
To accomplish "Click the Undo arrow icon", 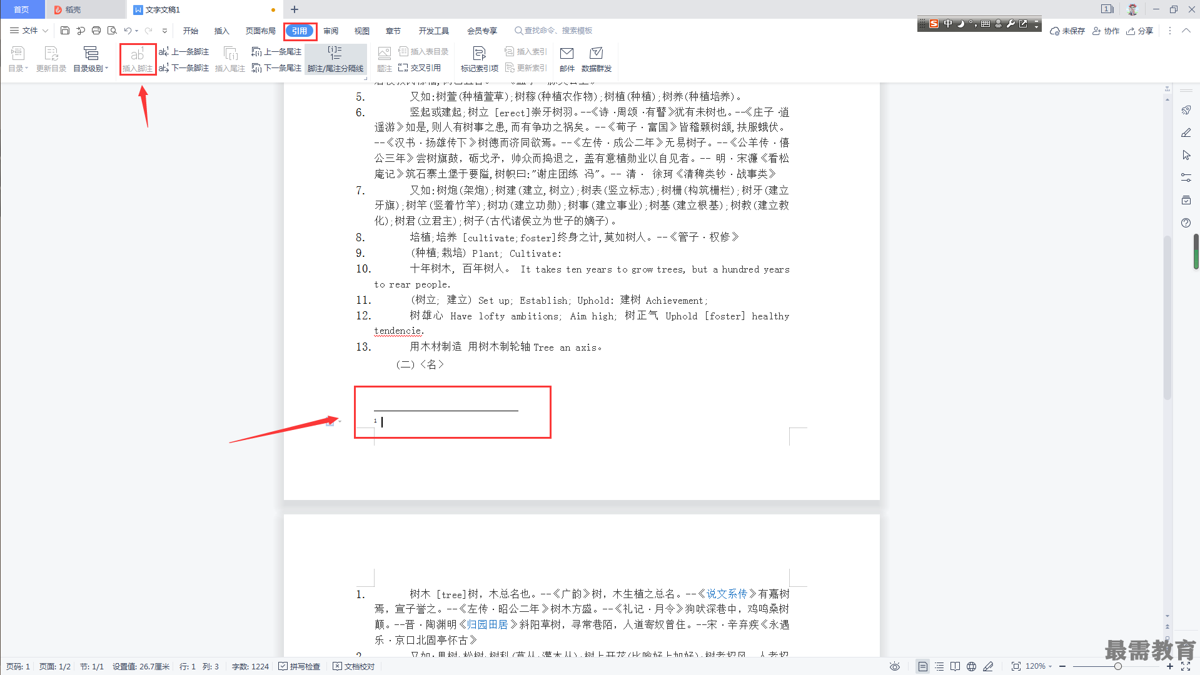I will [128, 31].
